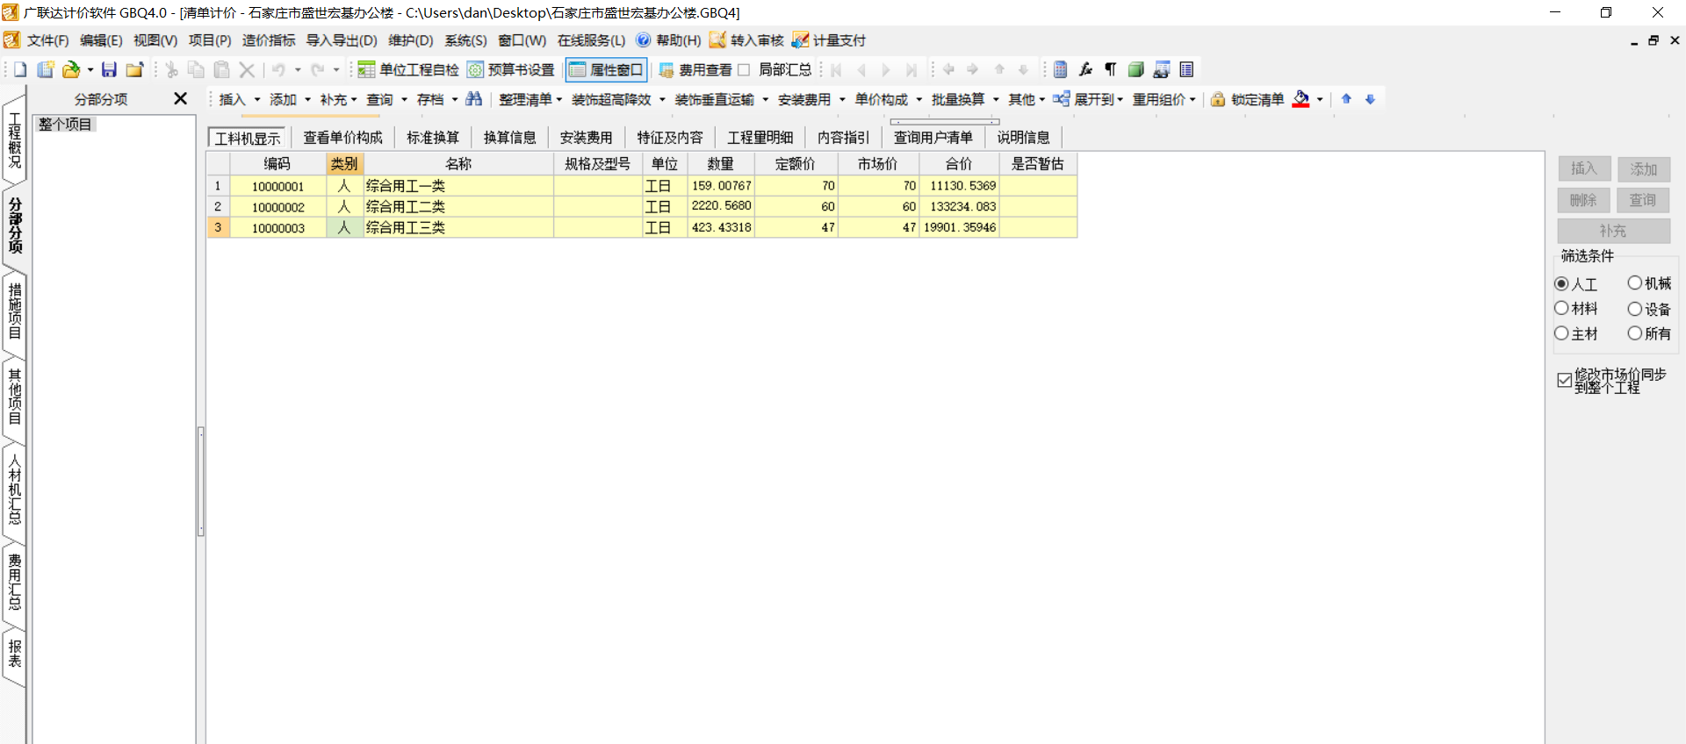Click the help question mark icon
The image size is (1686, 744).
[644, 40]
